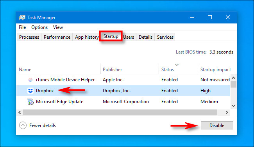Click the horizontal scrollbar right arrow
Image resolution: width=254 pixels, height=147 pixels.
[x=227, y=112]
